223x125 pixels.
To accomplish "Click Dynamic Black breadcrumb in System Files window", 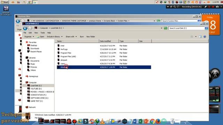I will point(109,21).
